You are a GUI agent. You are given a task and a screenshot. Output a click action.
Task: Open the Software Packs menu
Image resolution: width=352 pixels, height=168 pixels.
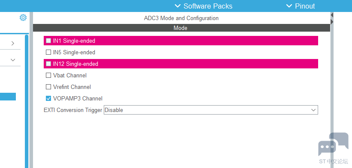[x=203, y=6]
